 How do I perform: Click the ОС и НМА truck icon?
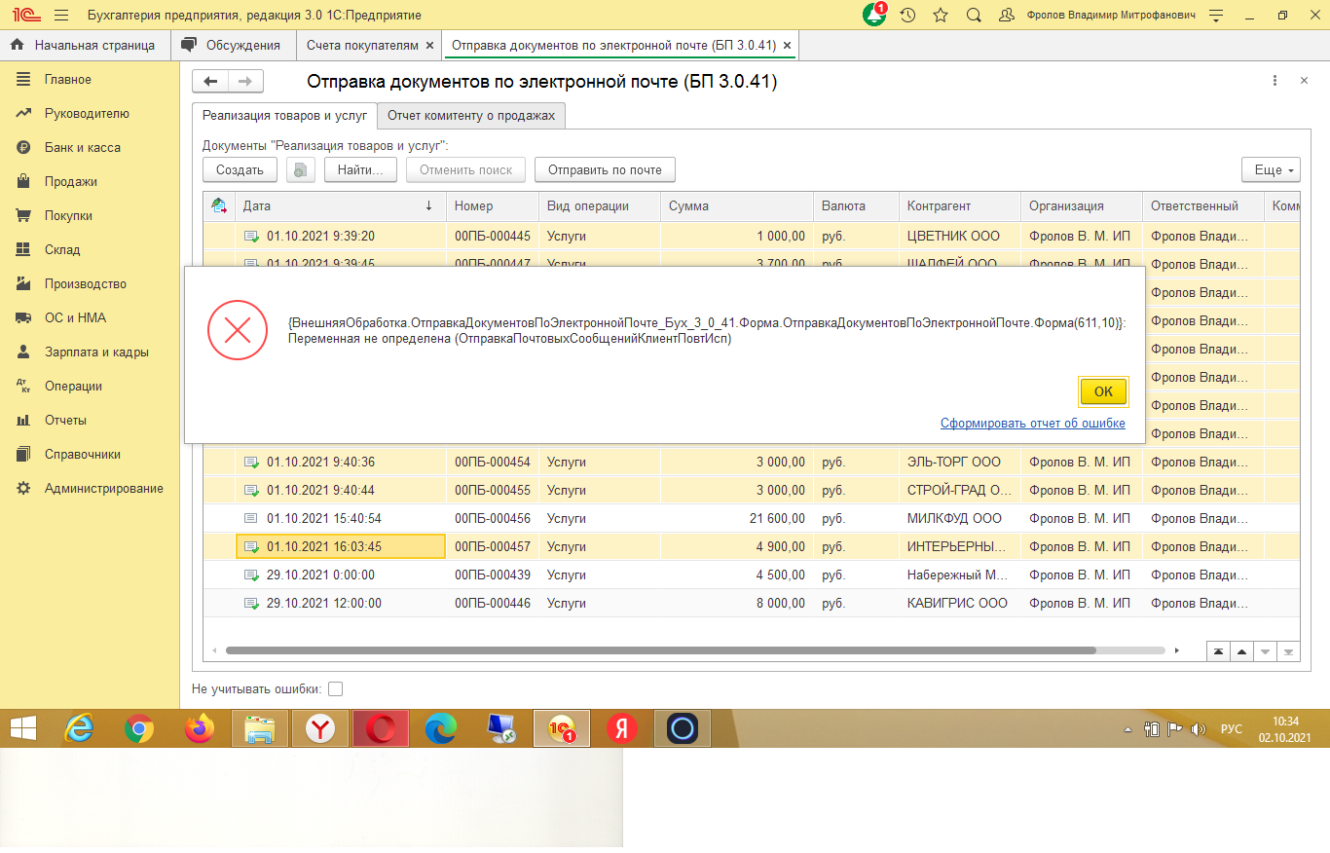(24, 317)
